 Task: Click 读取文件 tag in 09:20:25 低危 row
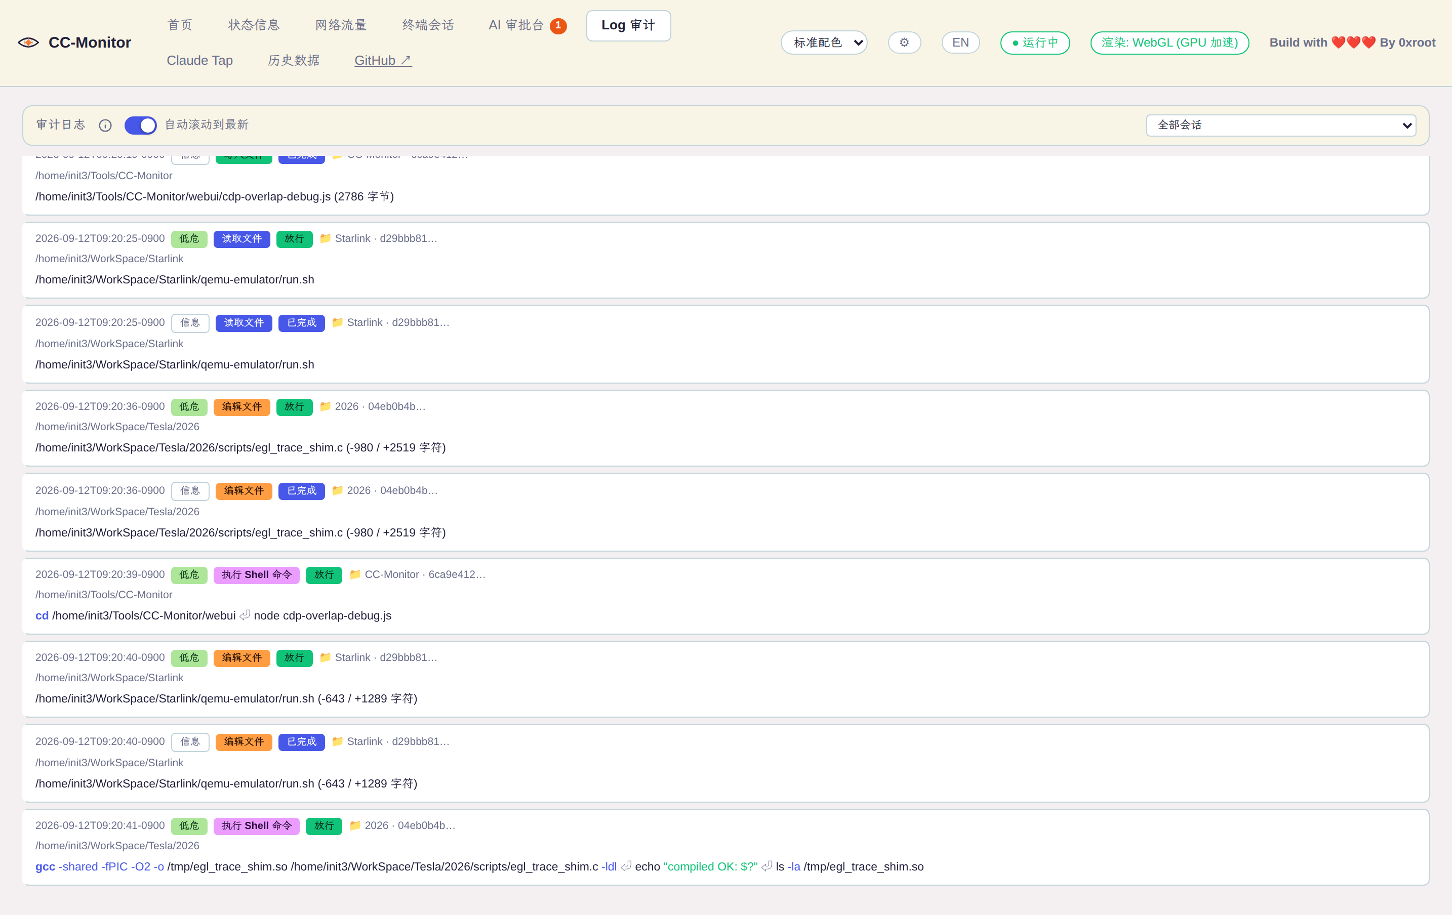tap(242, 239)
